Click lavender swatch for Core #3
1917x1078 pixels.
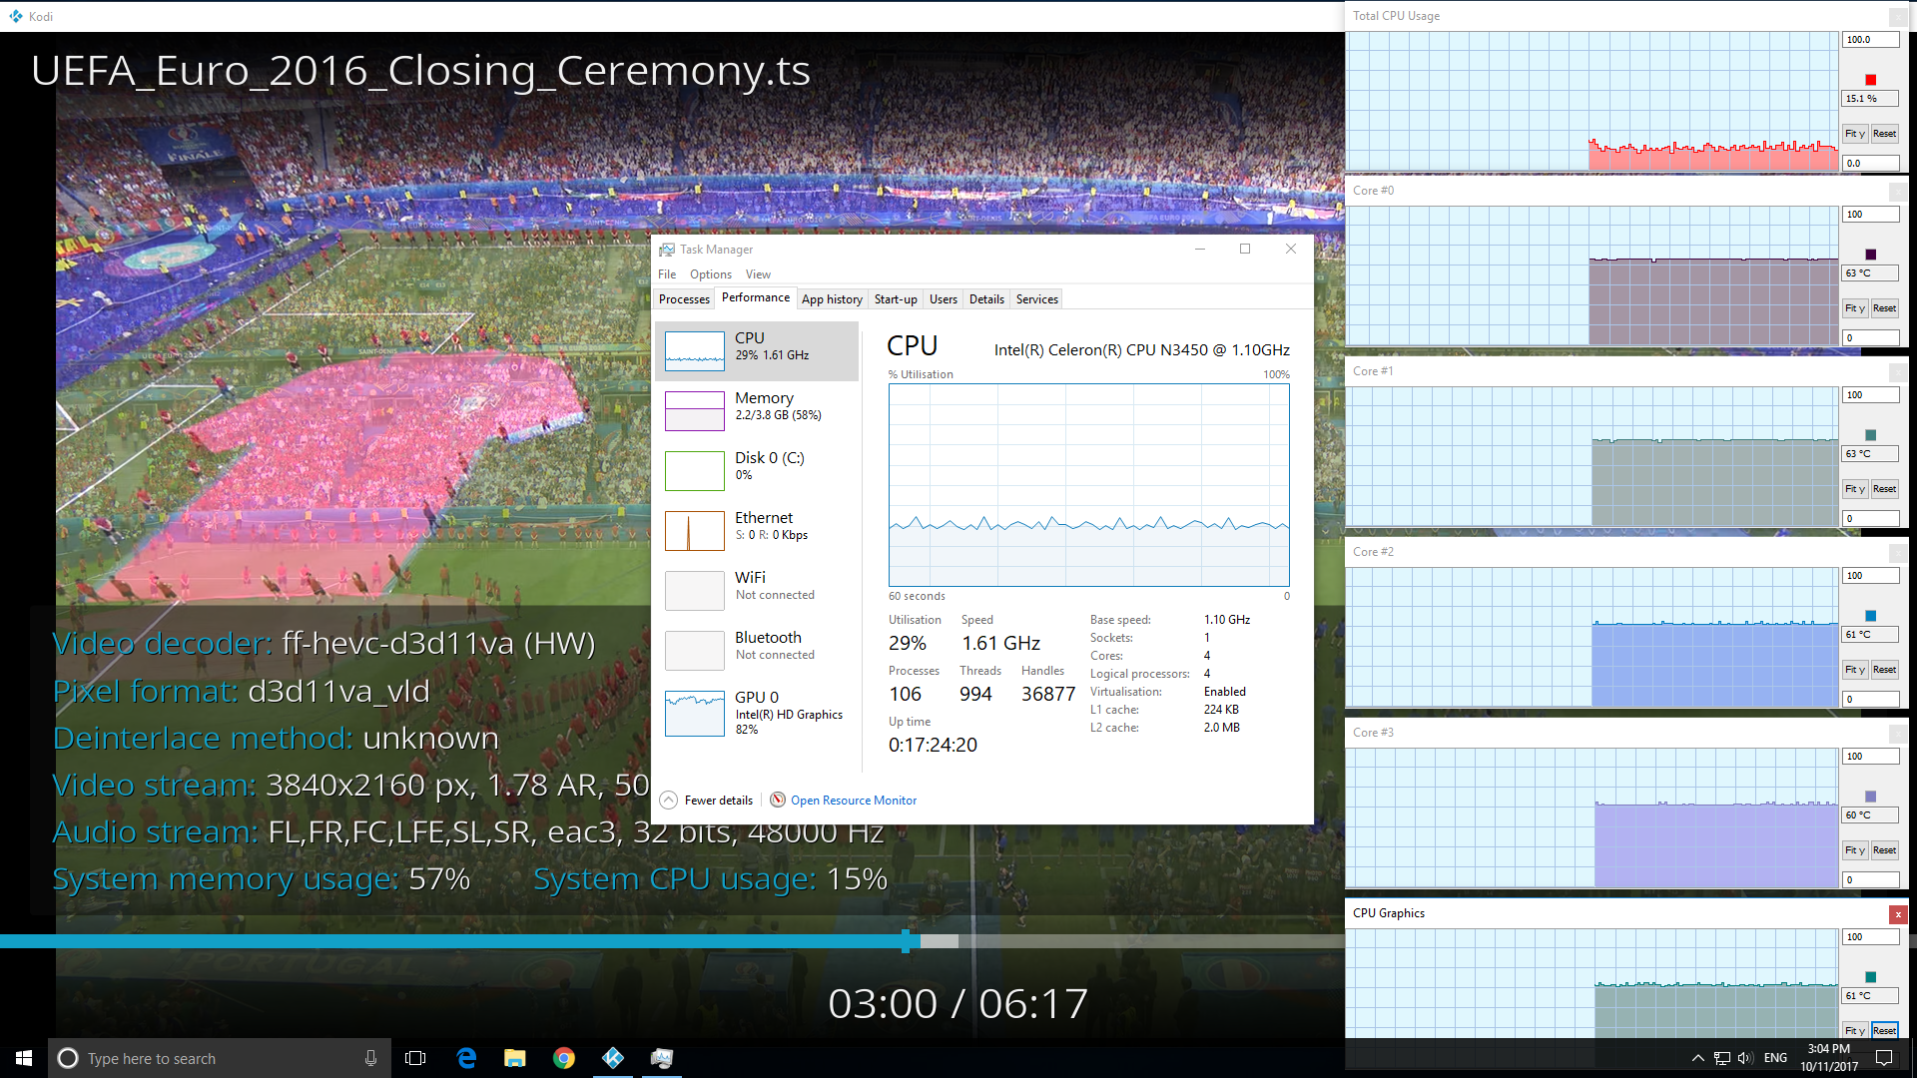(1870, 797)
